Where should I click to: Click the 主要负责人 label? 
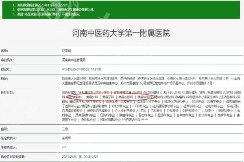[x=9, y=147]
